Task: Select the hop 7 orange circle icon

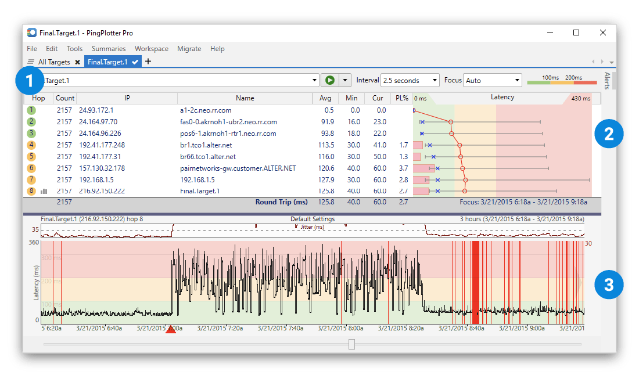Action: coord(31,179)
